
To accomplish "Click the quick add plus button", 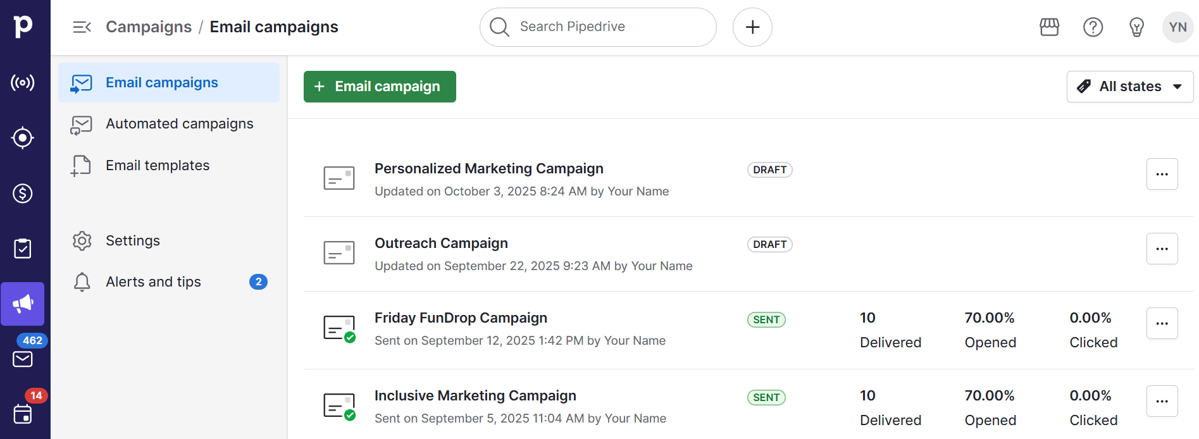I will pyautogui.click(x=752, y=27).
